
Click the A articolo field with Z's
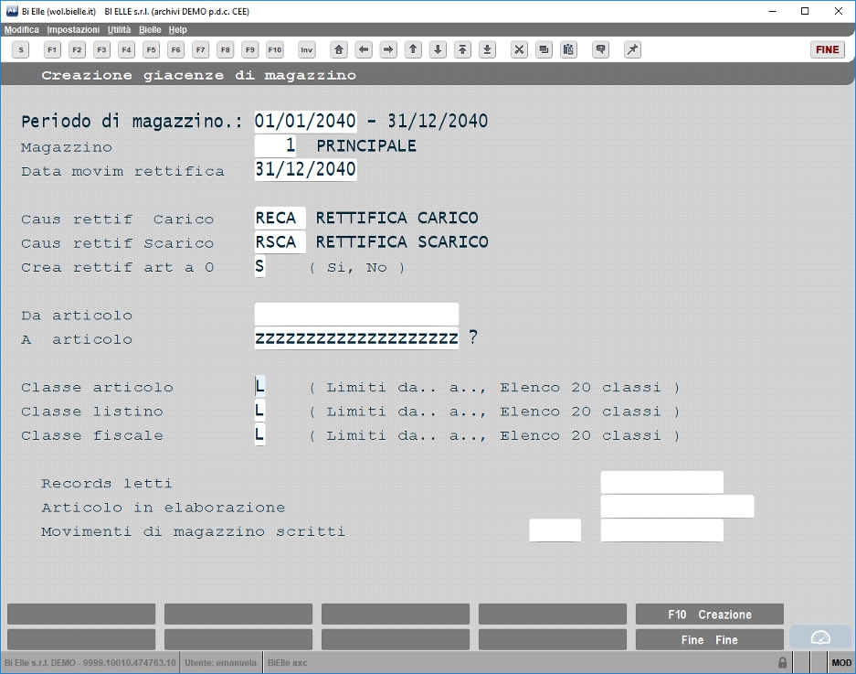pyautogui.click(x=356, y=338)
